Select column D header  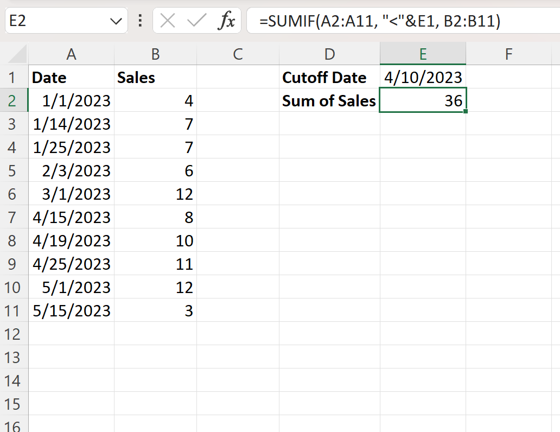329,54
